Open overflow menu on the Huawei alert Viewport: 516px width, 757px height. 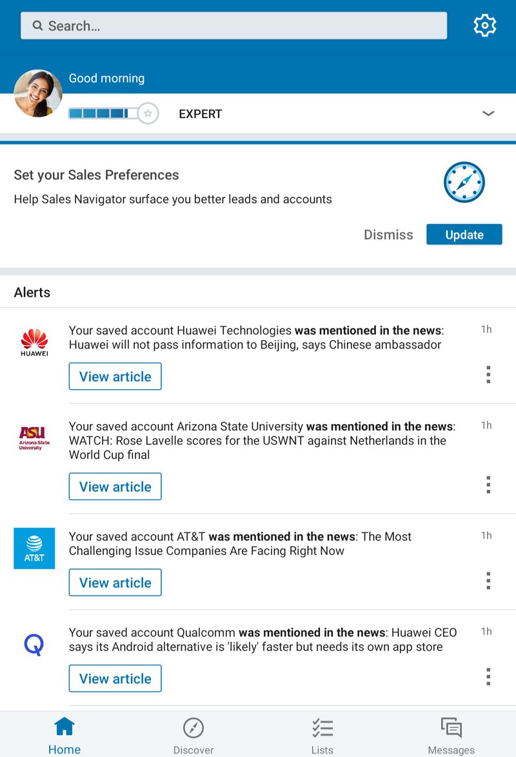point(488,374)
